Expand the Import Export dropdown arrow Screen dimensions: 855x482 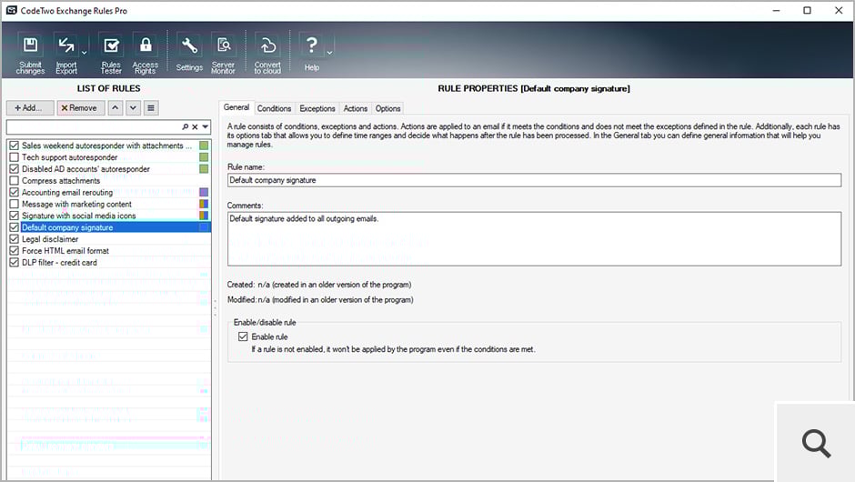tap(84, 53)
